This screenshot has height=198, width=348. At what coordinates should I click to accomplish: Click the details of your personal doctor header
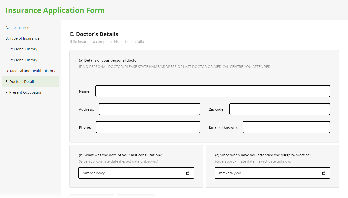coord(108,60)
